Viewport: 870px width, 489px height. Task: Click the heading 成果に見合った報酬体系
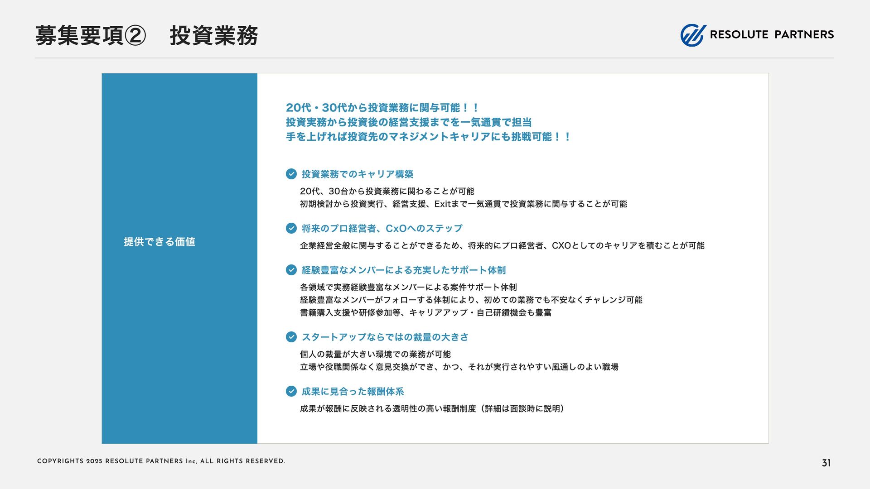click(353, 392)
